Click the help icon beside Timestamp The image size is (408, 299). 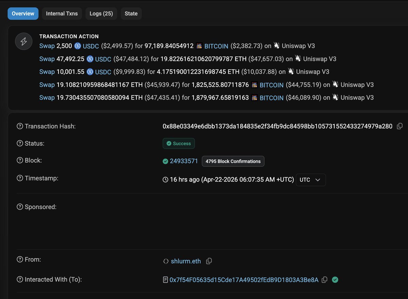point(20,178)
